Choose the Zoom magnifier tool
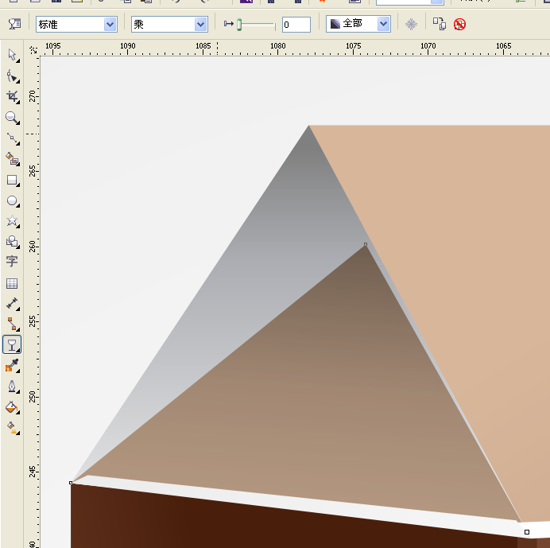This screenshot has height=548, width=550. [12, 118]
